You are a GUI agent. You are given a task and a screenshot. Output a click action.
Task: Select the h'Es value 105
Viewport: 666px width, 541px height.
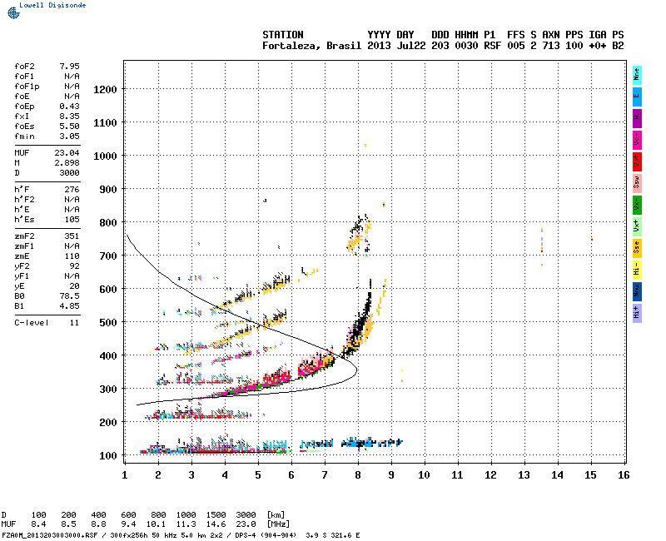click(72, 220)
